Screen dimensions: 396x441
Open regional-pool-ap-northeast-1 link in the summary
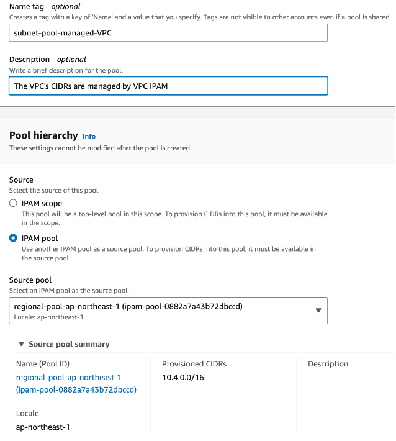click(69, 378)
